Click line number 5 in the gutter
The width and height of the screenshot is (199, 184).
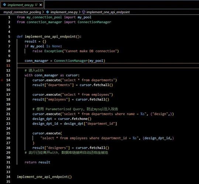pos(9,36)
